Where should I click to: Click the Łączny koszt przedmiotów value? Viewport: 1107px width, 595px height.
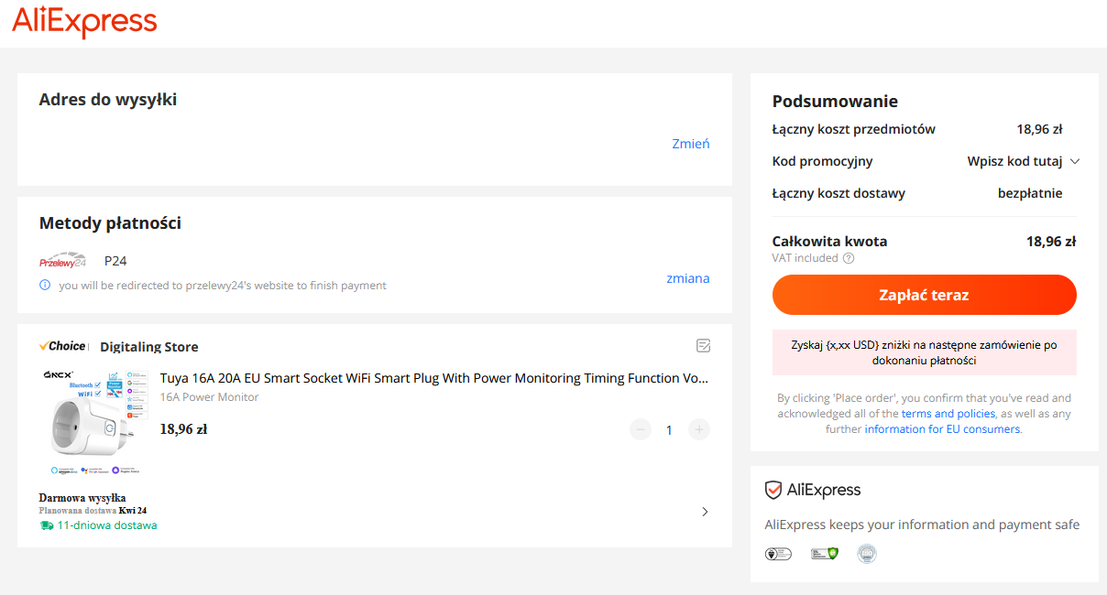point(1039,129)
